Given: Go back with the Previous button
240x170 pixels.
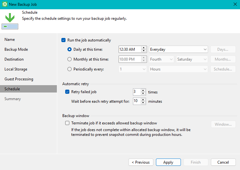Looking at the screenshot, I should (141, 162).
